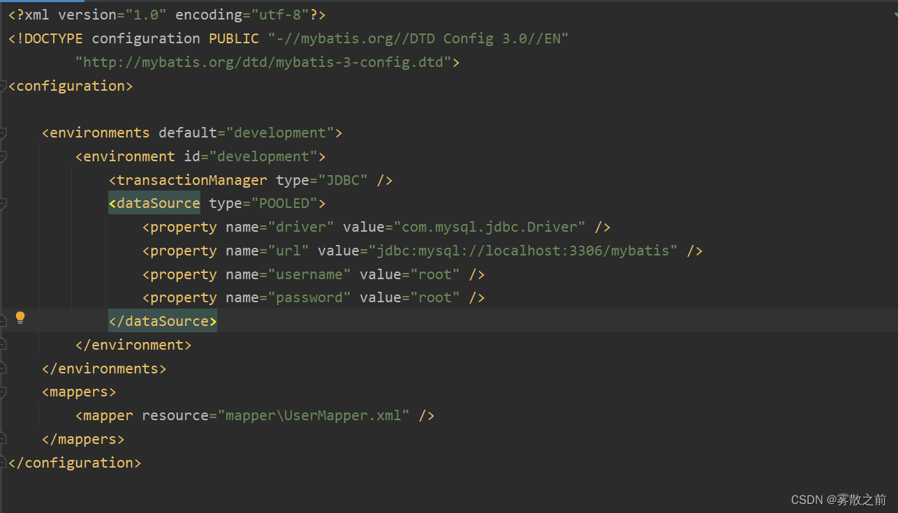This screenshot has width=898, height=513.
Task: Click the opening <configuration> tag
Action: [71, 86]
